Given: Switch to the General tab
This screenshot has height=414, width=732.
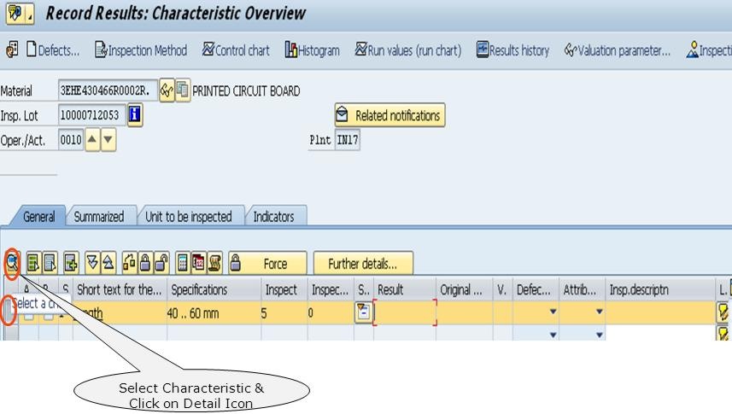Looking at the screenshot, I should point(38,217).
